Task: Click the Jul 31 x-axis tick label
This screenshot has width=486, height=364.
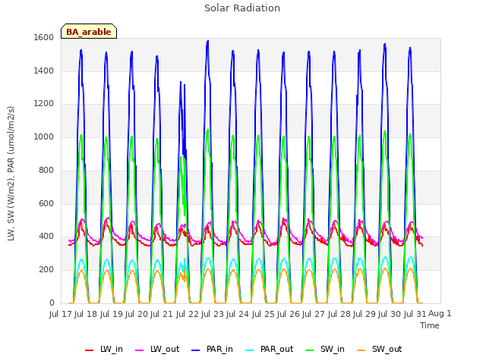Action: coord(415,314)
